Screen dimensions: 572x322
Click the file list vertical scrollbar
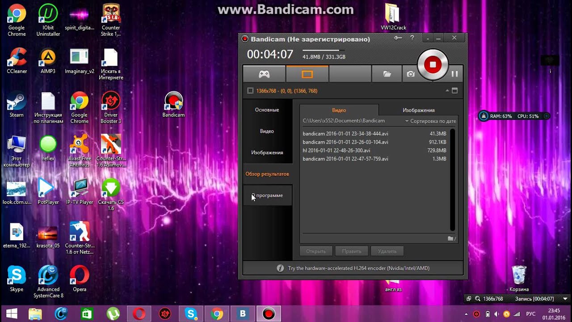[x=453, y=180]
